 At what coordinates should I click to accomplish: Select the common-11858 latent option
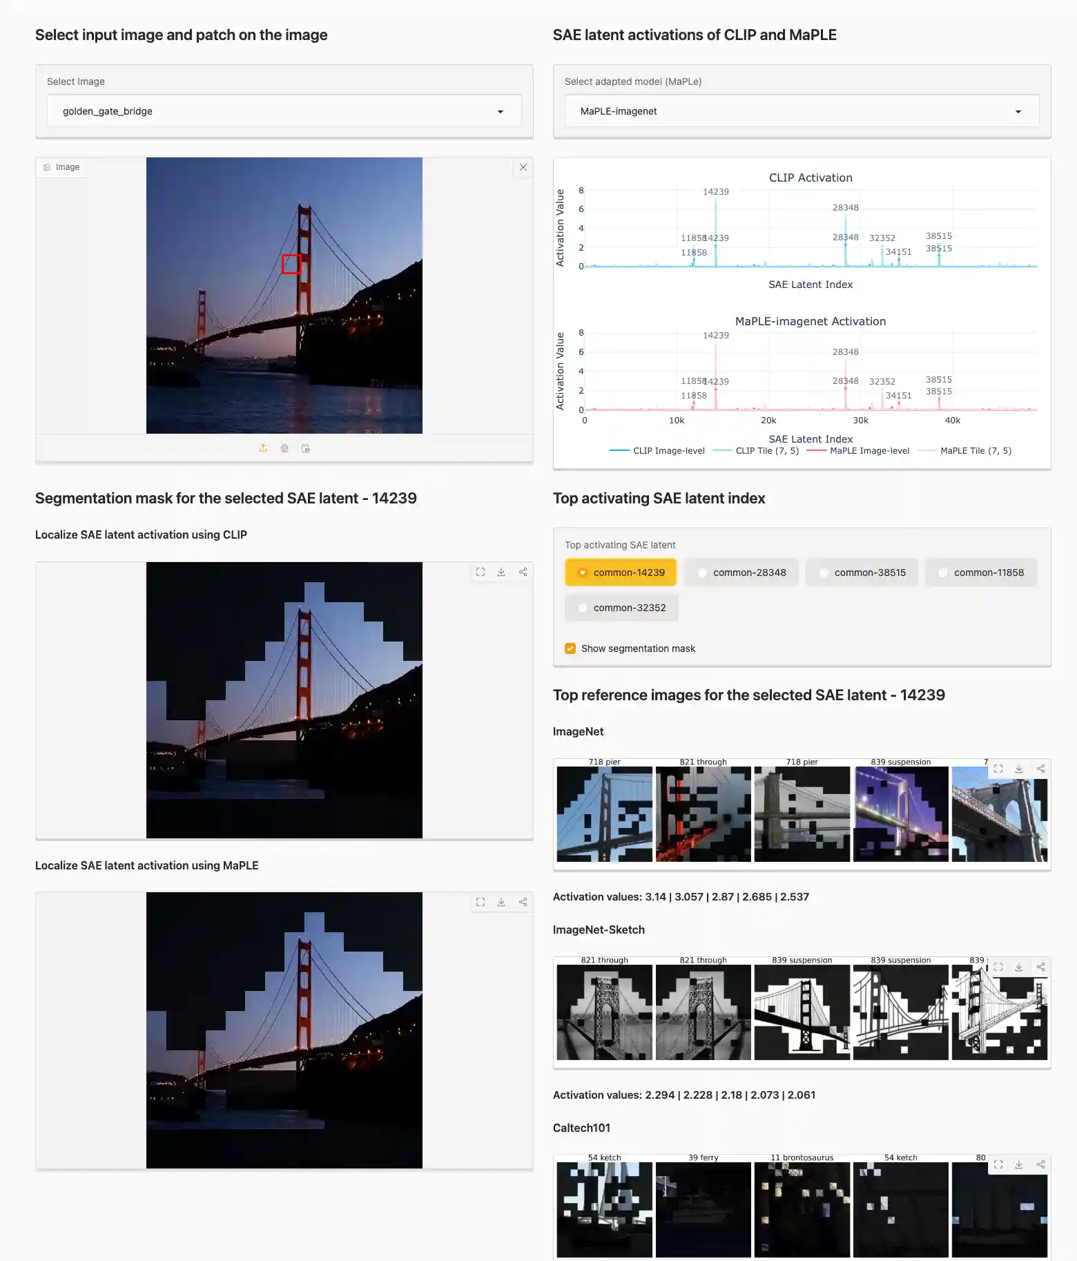click(981, 572)
